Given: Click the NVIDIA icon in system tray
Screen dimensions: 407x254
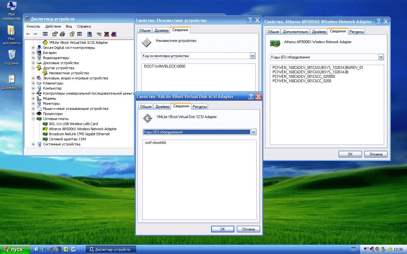Looking at the screenshot, I should coord(389,249).
